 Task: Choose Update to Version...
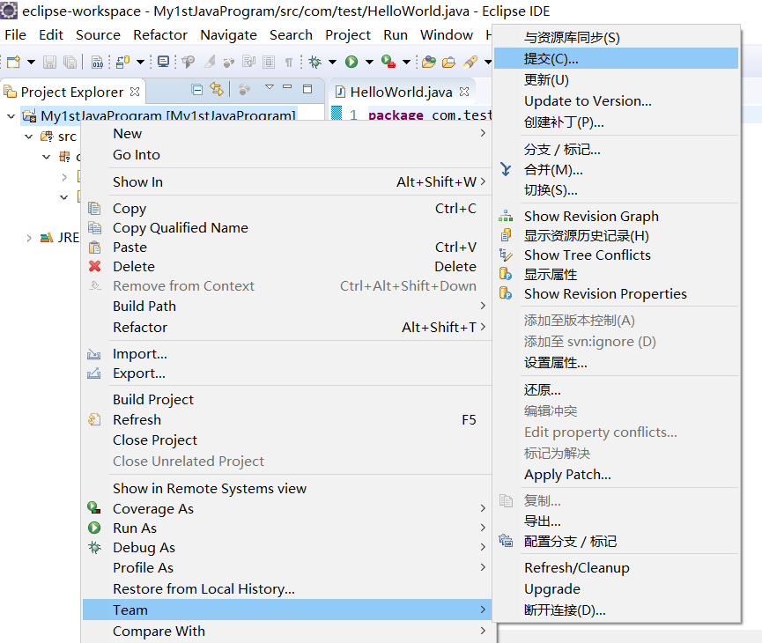(x=617, y=101)
